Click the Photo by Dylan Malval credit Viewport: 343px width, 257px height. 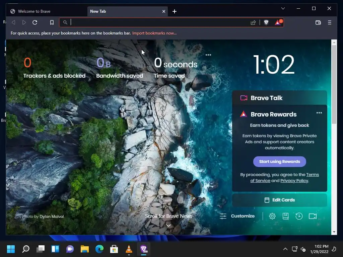pyautogui.click(x=43, y=217)
